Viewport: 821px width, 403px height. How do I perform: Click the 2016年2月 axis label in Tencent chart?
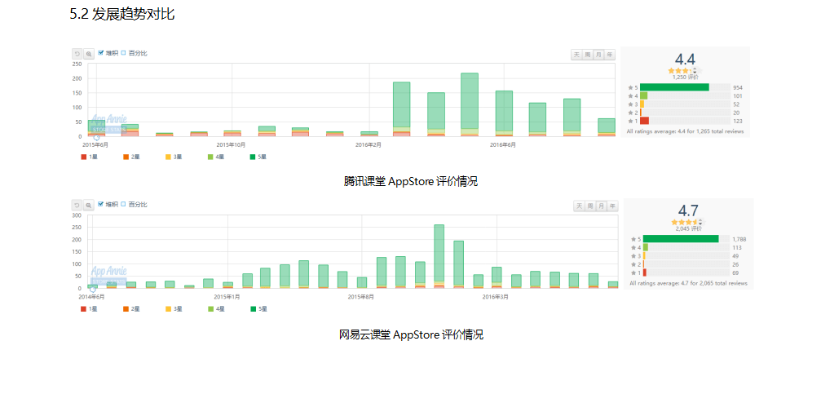[x=369, y=144]
